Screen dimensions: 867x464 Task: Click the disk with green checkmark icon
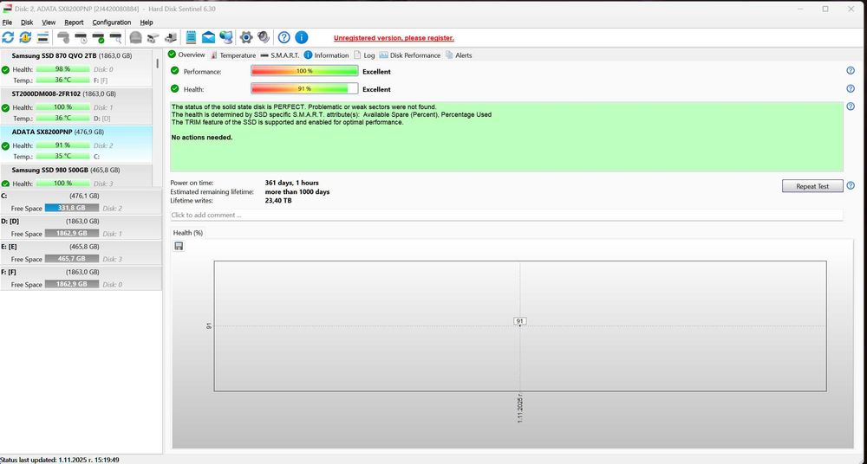99,37
